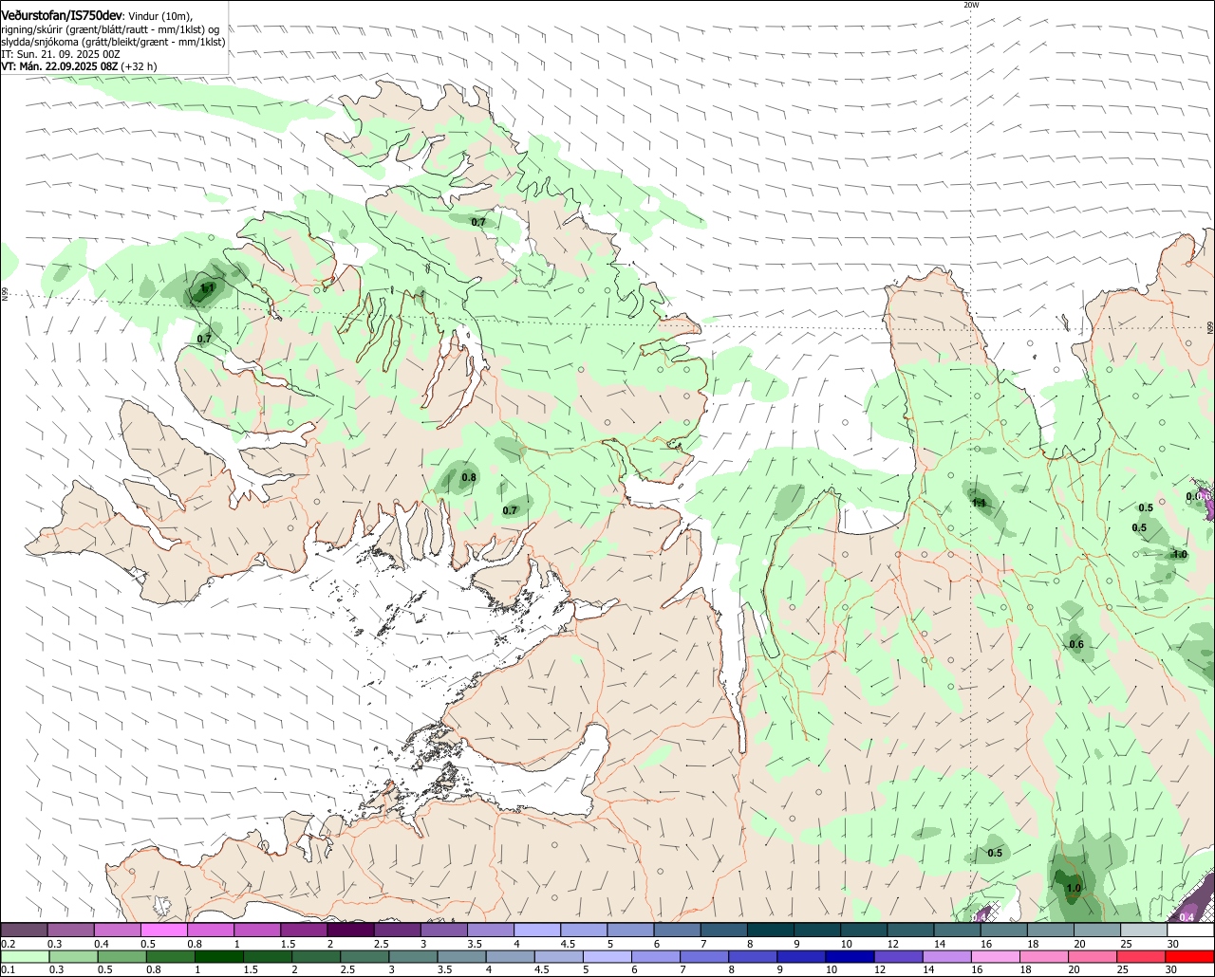Screen dimensions: 1215x977
Task: Click the N99 label on the left map edge
Action: click(x=5, y=295)
